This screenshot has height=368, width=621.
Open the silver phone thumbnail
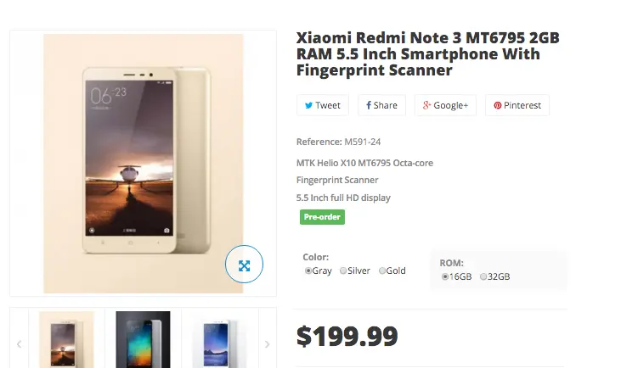(219, 339)
